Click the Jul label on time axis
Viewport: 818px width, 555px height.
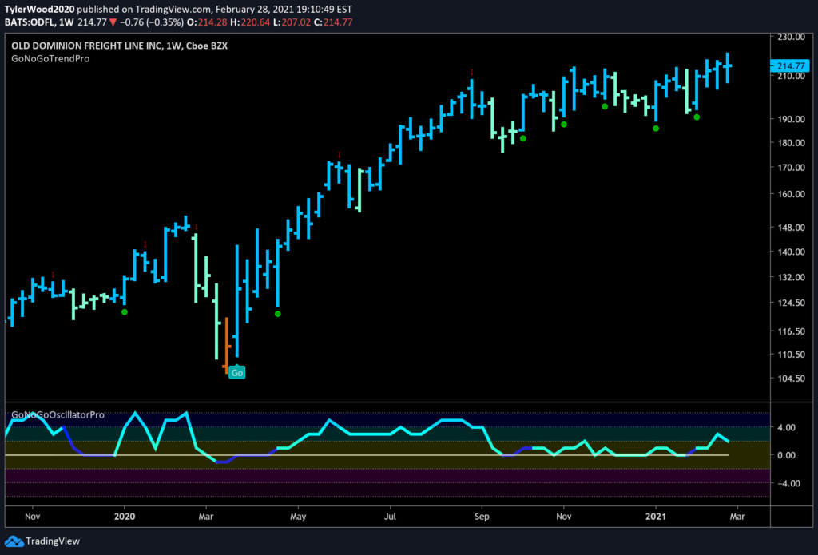[x=390, y=516]
